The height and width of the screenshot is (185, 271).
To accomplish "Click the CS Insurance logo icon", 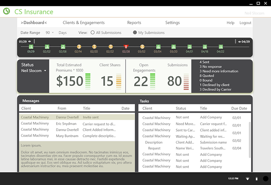I will coord(6,11).
